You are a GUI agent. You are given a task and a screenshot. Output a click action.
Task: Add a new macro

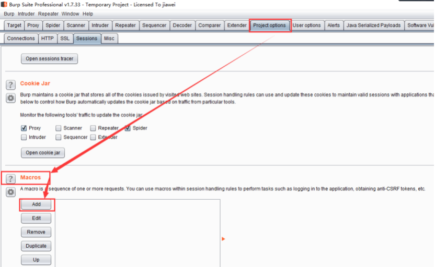(36, 204)
